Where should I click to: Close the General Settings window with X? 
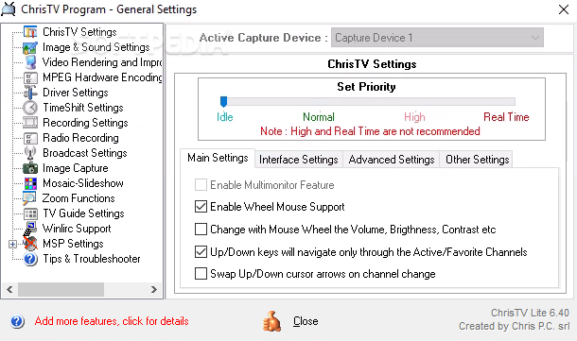(x=564, y=9)
